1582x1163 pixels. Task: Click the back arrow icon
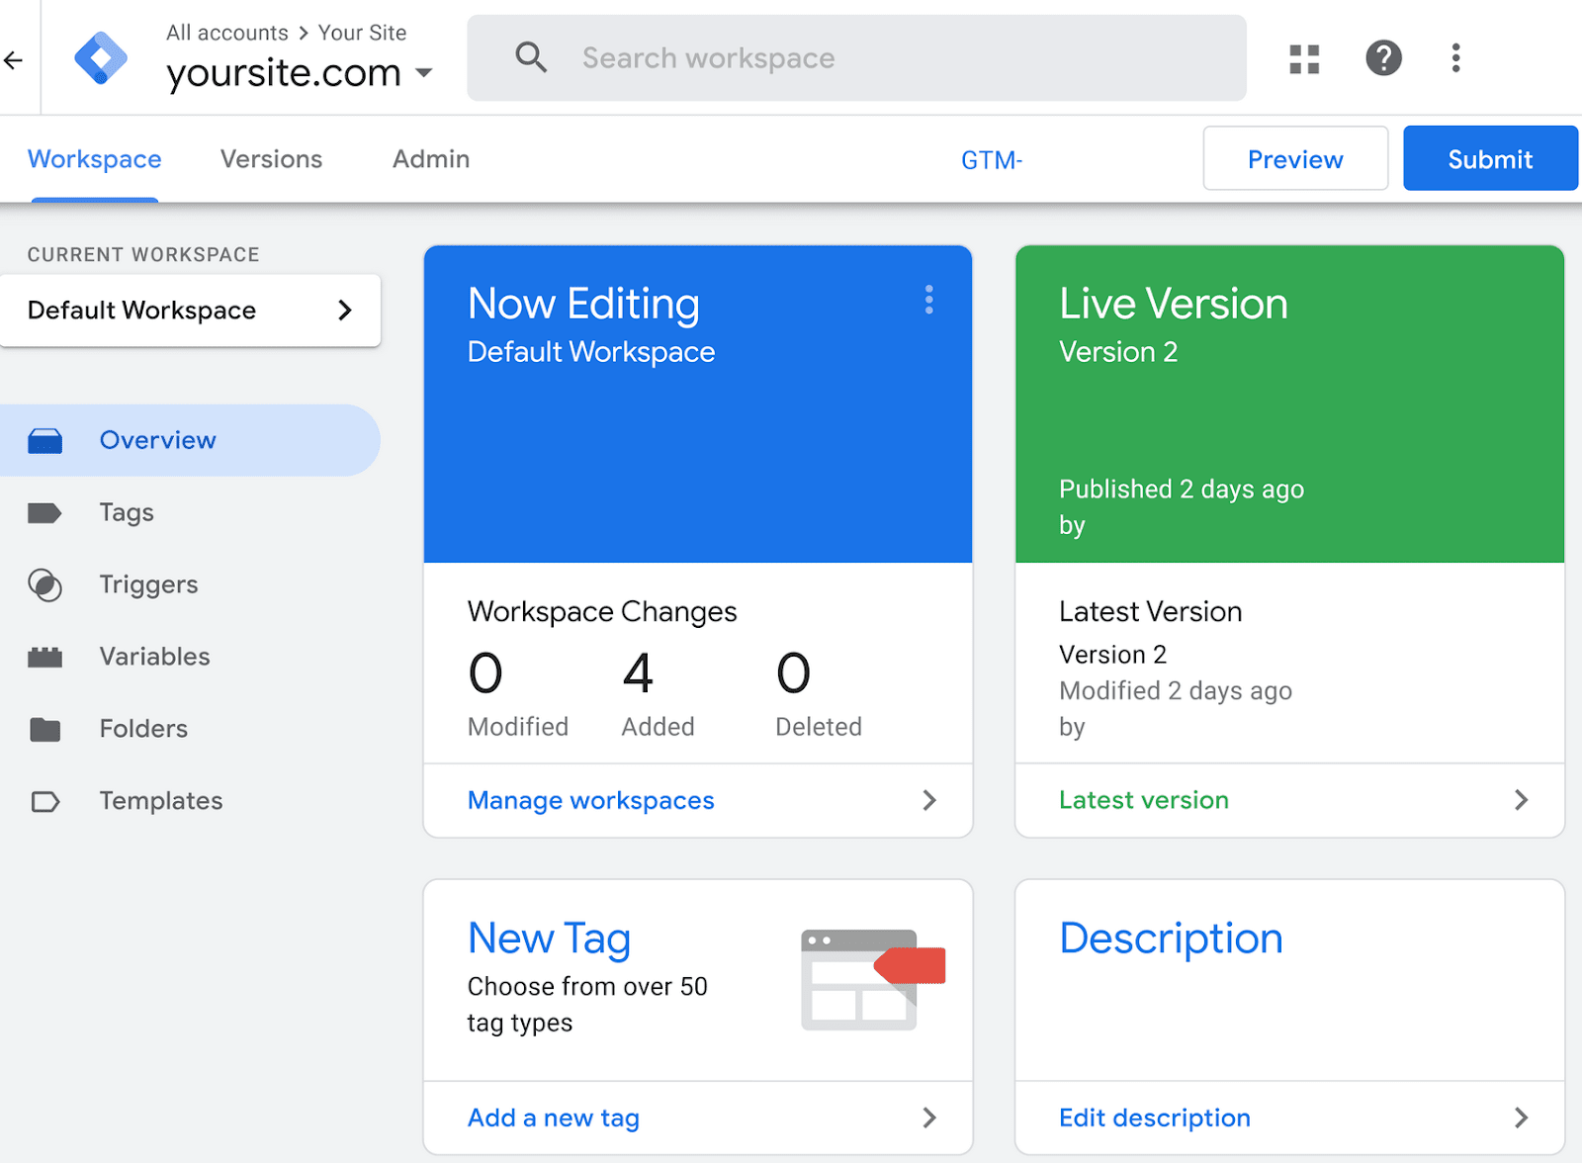click(14, 60)
